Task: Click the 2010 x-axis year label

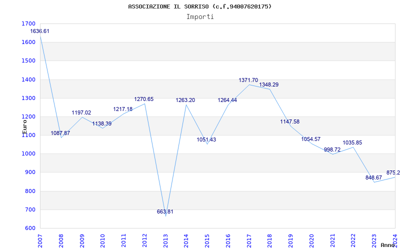Action: [103, 241]
